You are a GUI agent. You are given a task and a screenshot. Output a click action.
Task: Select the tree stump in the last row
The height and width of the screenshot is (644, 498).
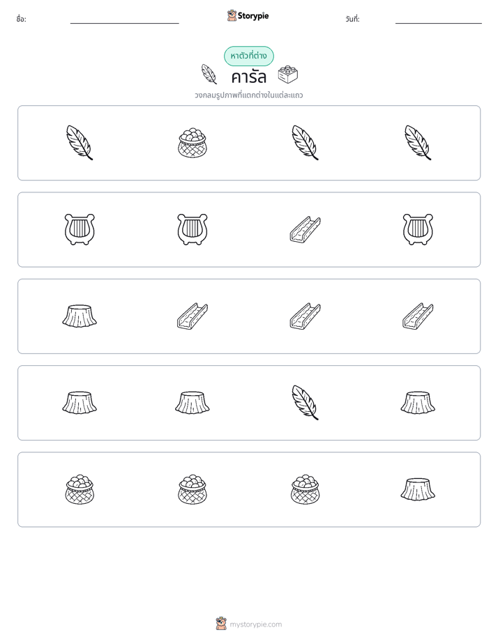418,489
